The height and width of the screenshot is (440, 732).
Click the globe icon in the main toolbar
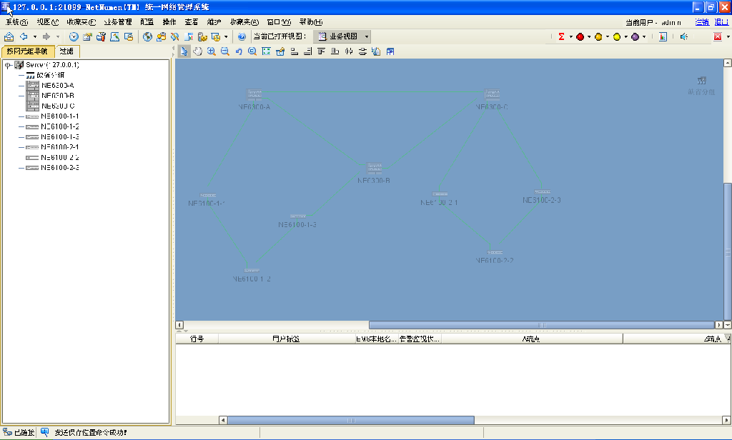pos(147,37)
